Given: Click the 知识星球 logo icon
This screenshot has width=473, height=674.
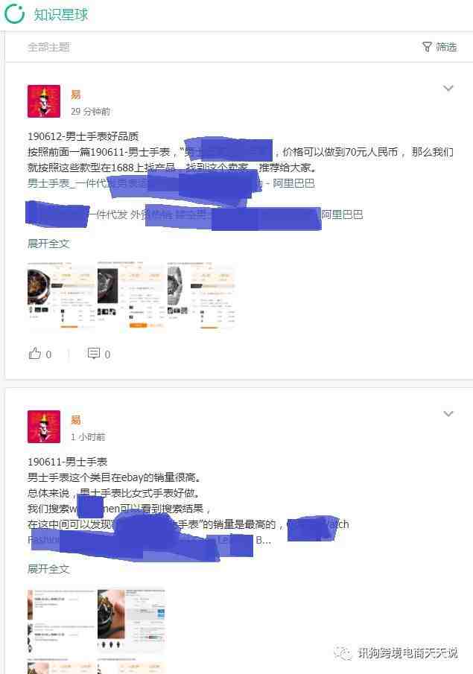Looking at the screenshot, I should point(14,13).
